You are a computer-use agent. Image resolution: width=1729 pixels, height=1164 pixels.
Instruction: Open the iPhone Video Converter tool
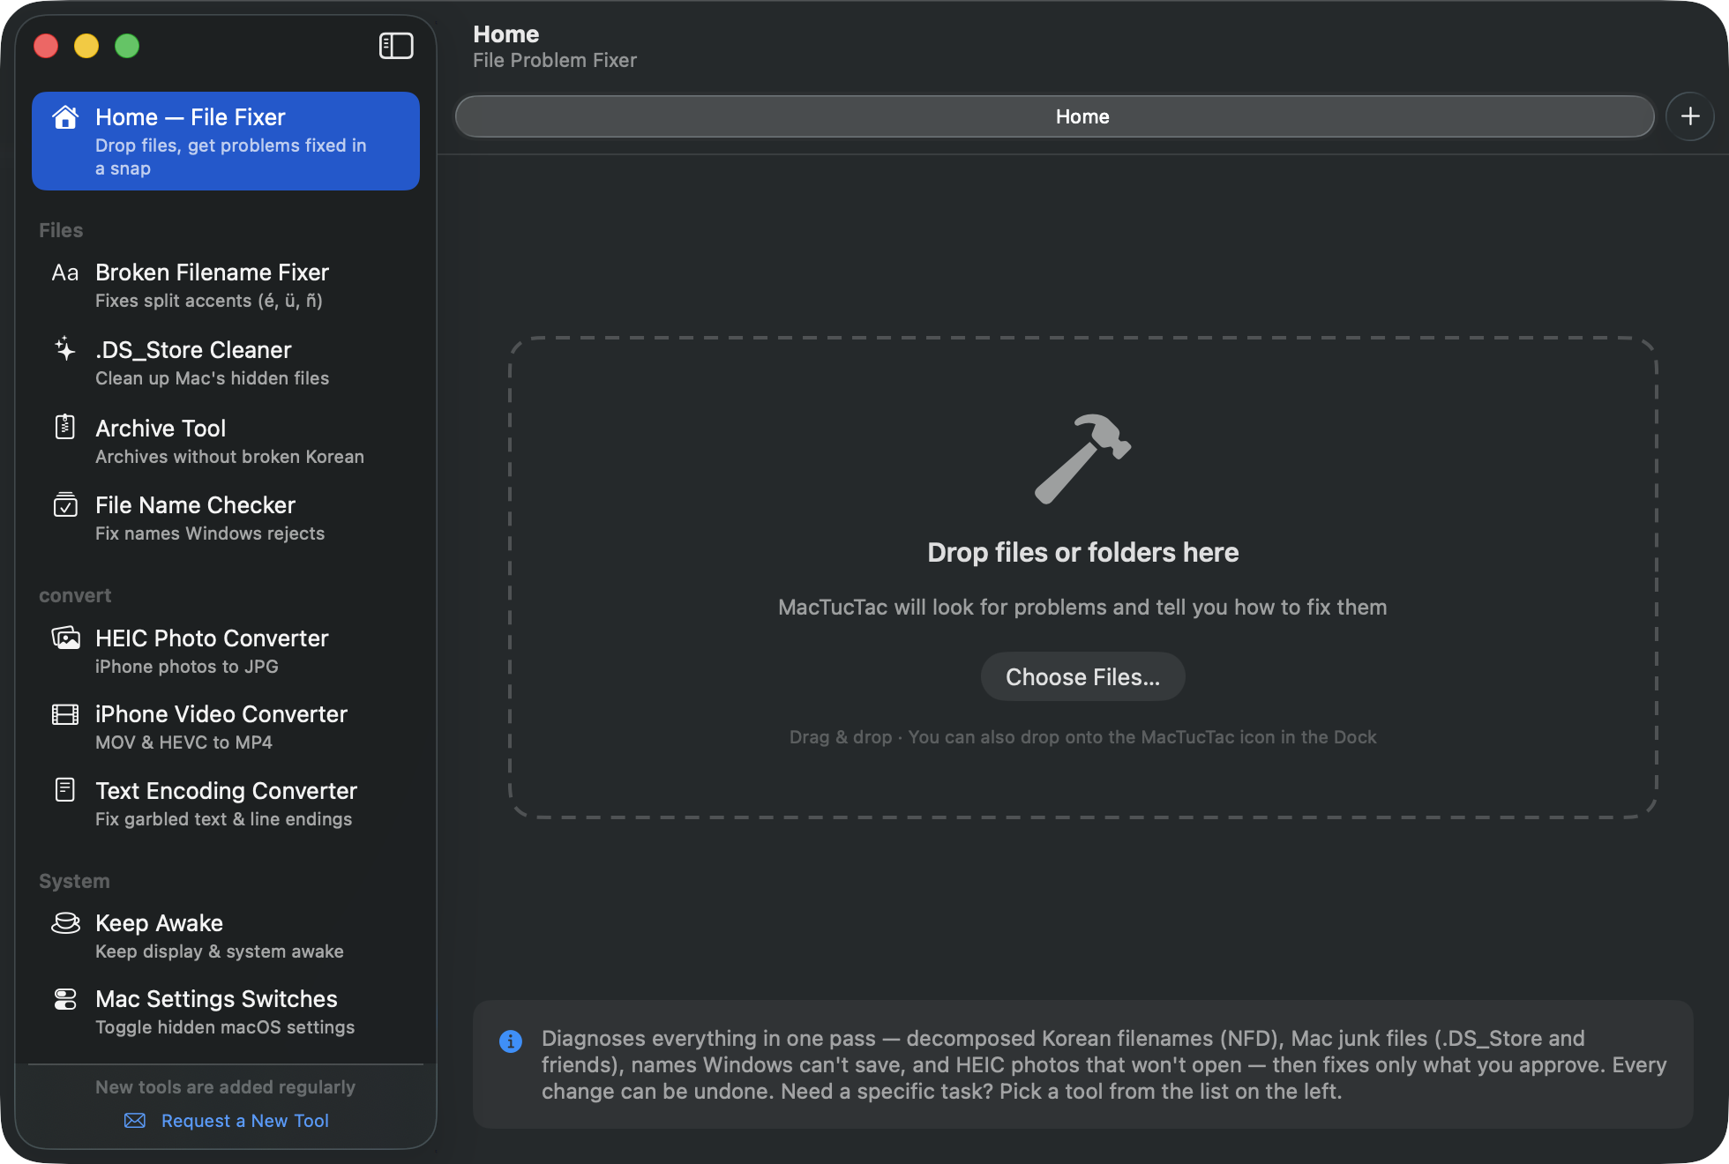click(x=226, y=727)
